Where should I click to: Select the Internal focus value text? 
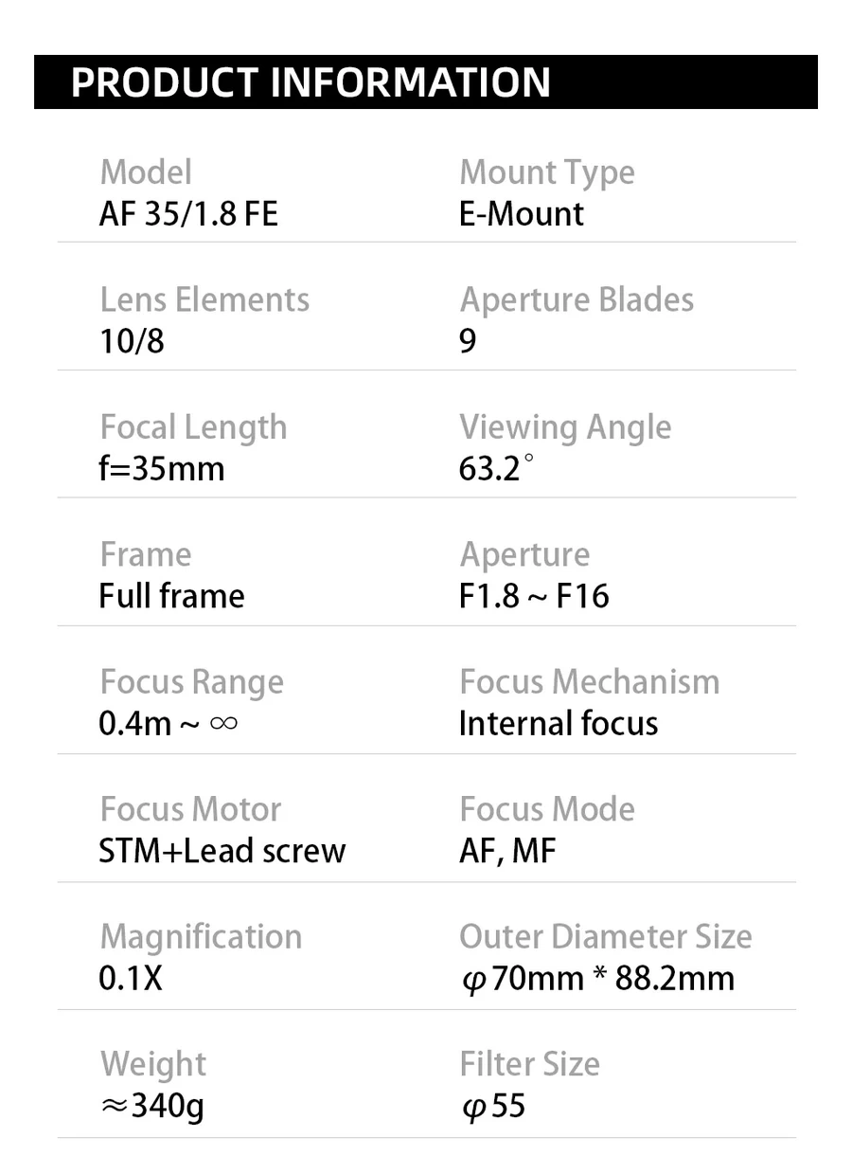pos(558,724)
